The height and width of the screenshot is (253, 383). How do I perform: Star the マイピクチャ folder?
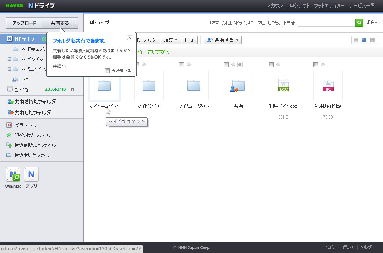[x=144, y=65]
